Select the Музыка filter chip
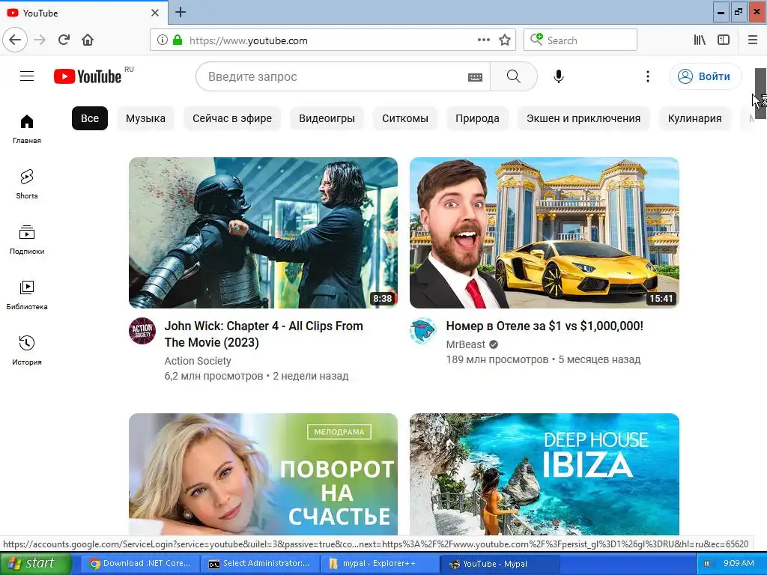The image size is (767, 575). tap(145, 118)
